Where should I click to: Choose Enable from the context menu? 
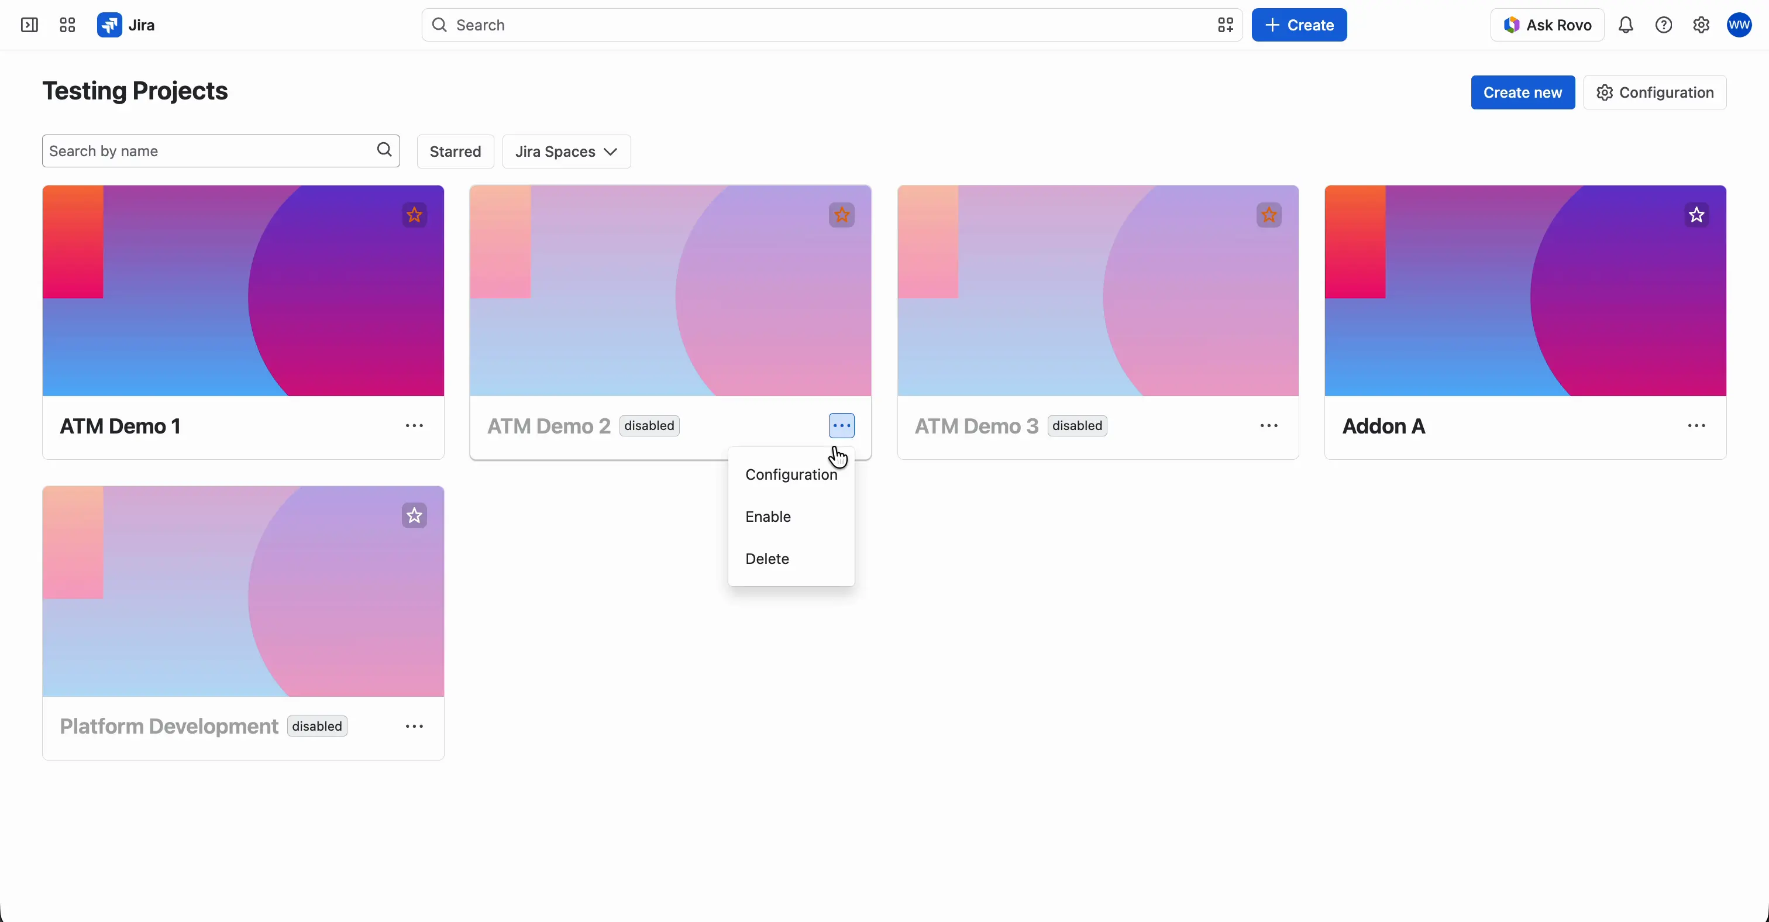(791, 516)
